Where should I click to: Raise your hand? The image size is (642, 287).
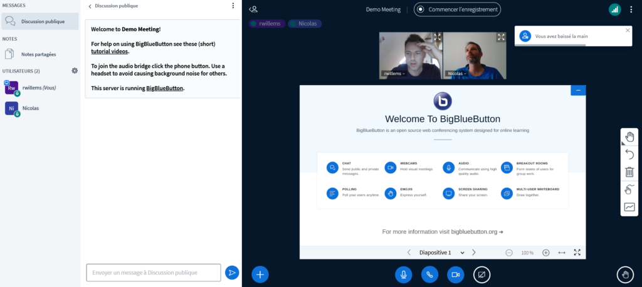tap(625, 274)
